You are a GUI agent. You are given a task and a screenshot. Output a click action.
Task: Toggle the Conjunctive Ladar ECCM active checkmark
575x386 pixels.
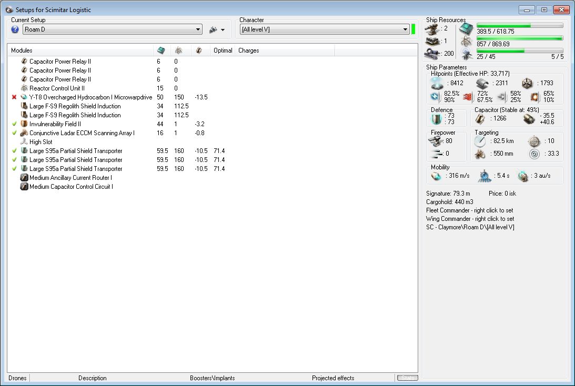14,133
